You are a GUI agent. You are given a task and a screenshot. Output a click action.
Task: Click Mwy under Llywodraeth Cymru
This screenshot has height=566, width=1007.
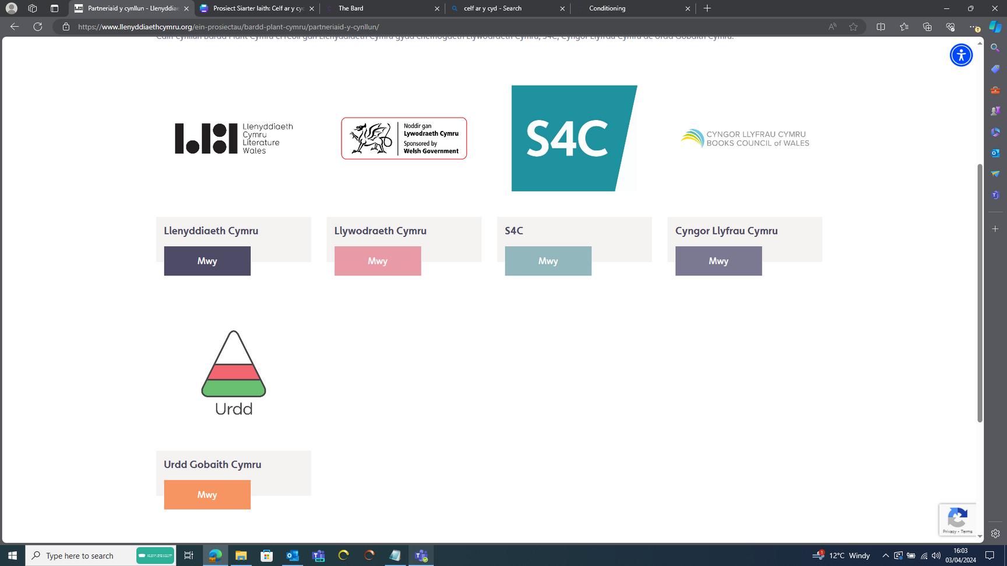point(378,261)
